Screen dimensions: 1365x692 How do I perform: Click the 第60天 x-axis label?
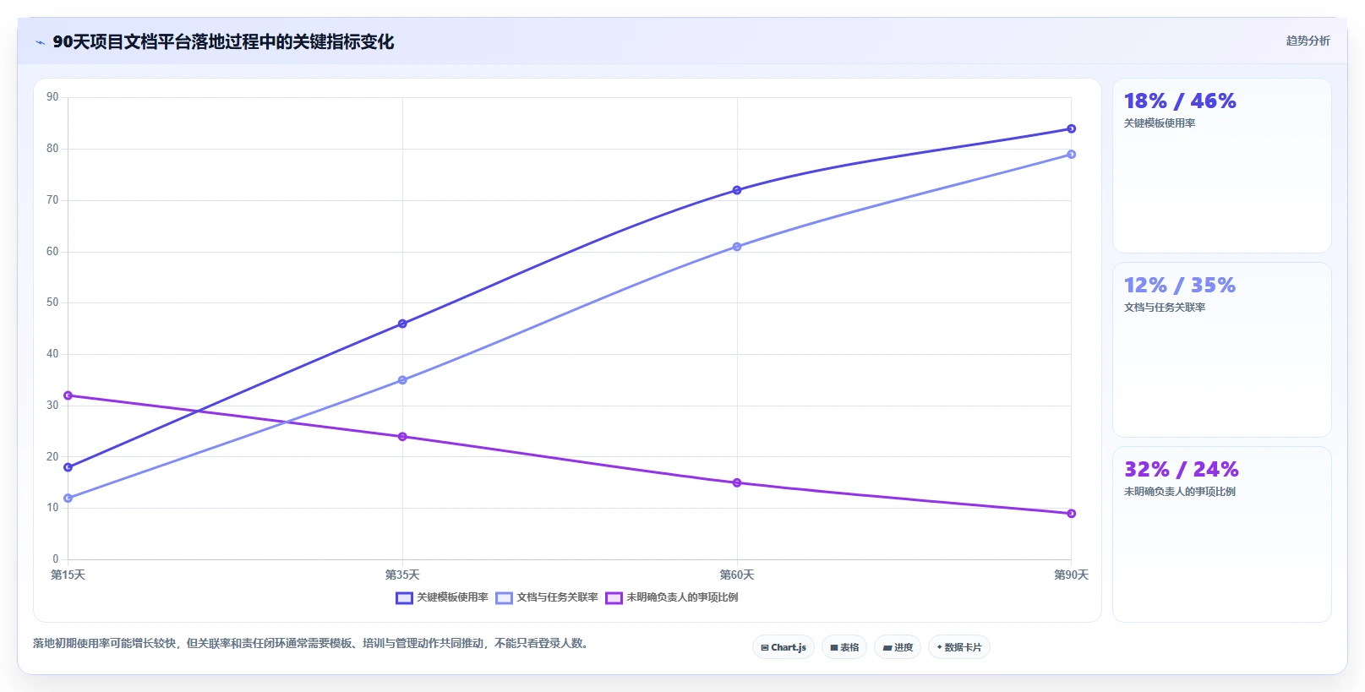point(737,575)
